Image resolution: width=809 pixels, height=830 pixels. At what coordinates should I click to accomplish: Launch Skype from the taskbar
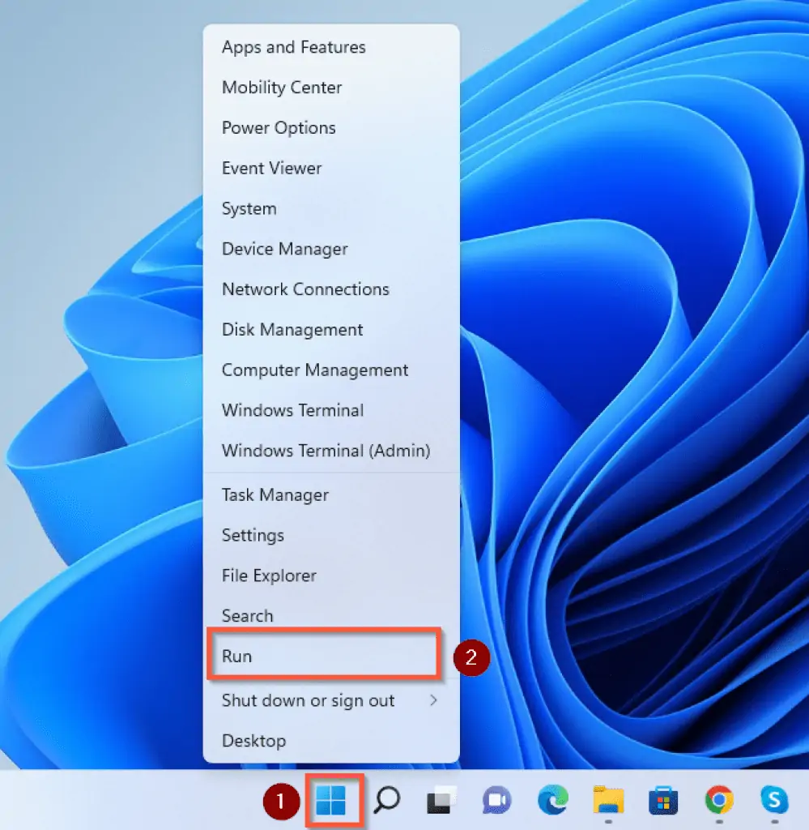(774, 800)
